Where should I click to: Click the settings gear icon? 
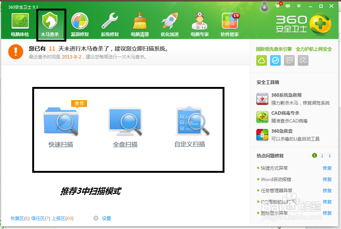[x=96, y=218]
